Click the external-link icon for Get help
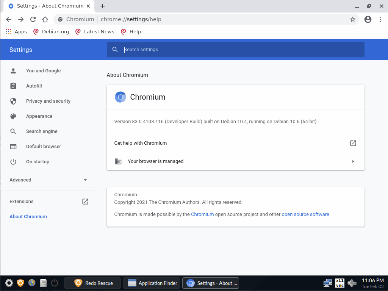 click(353, 143)
